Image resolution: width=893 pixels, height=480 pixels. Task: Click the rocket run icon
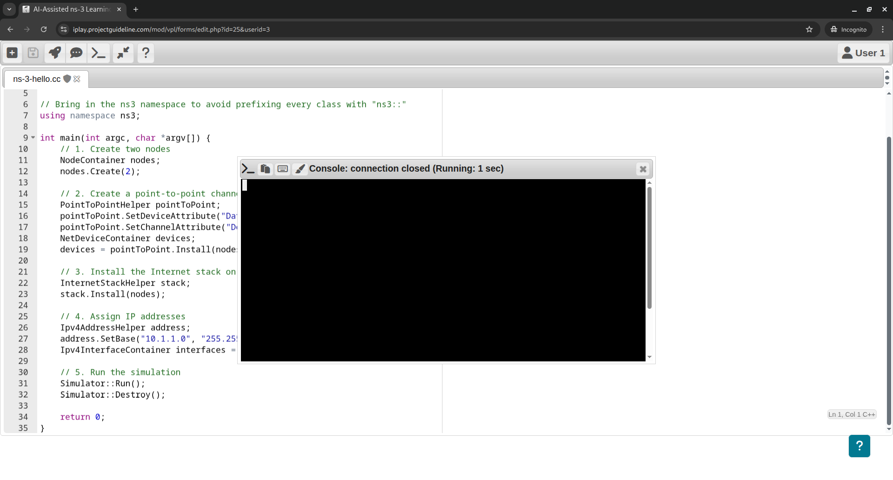(55, 53)
